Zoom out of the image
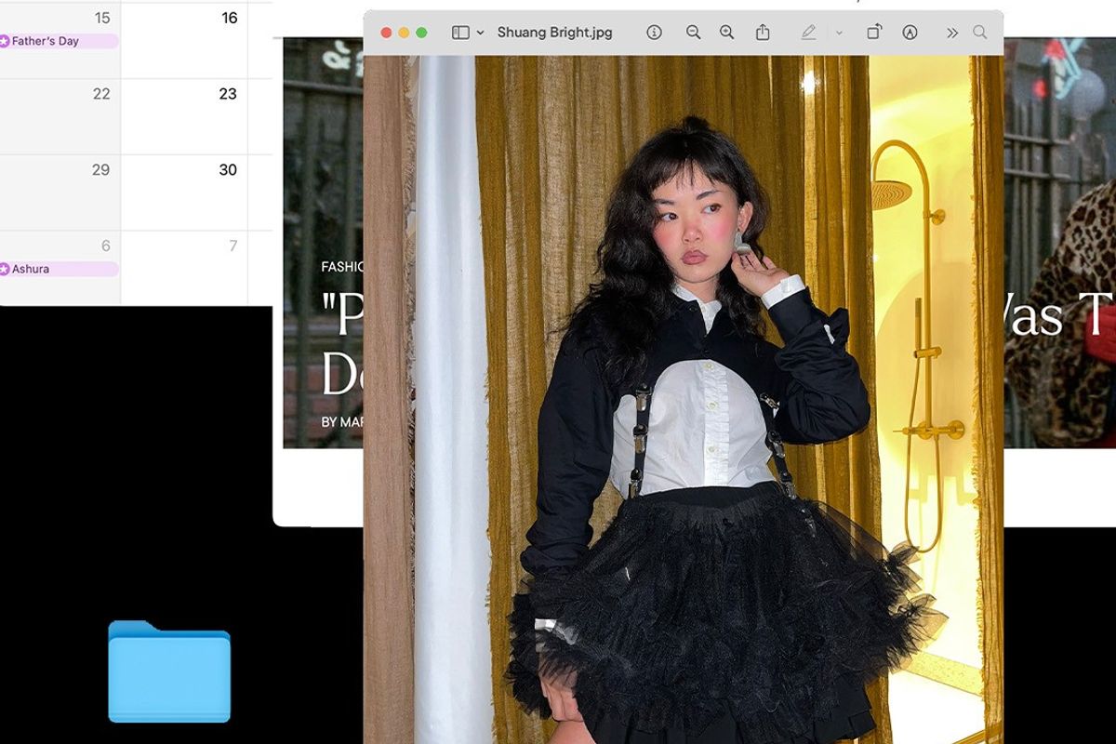Image resolution: width=1116 pixels, height=744 pixels. [693, 33]
